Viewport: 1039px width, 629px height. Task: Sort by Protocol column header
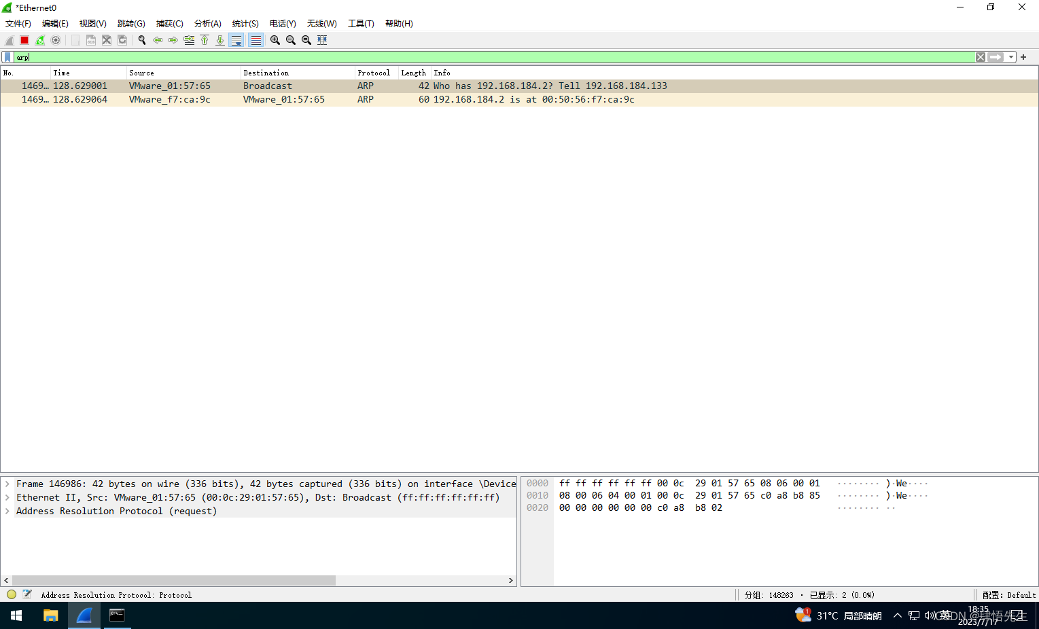376,73
